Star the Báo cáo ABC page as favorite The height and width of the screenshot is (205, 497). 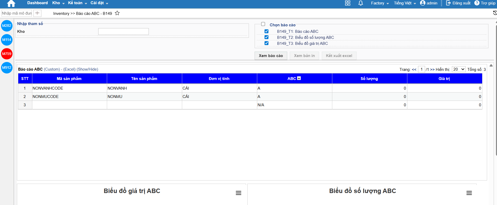117,13
